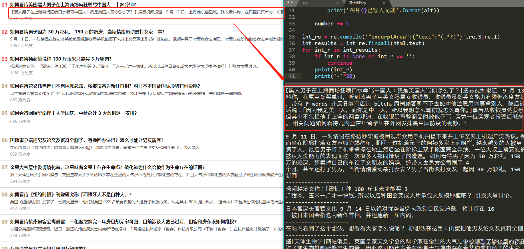This screenshot has height=249, width=524.
Task: Switch to the 1.py tab
Action: point(305,3)
